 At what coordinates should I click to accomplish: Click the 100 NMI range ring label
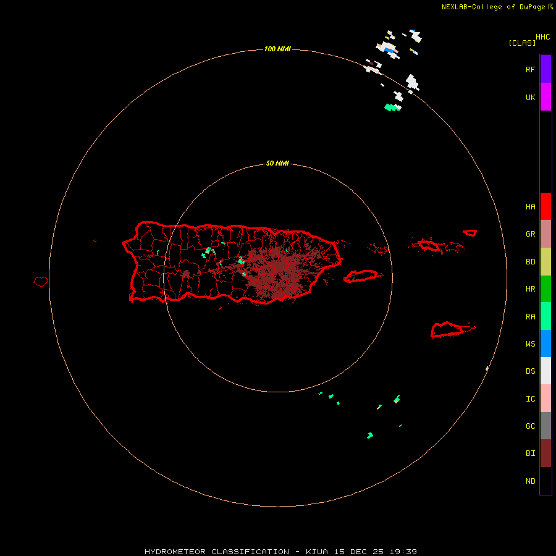click(277, 49)
